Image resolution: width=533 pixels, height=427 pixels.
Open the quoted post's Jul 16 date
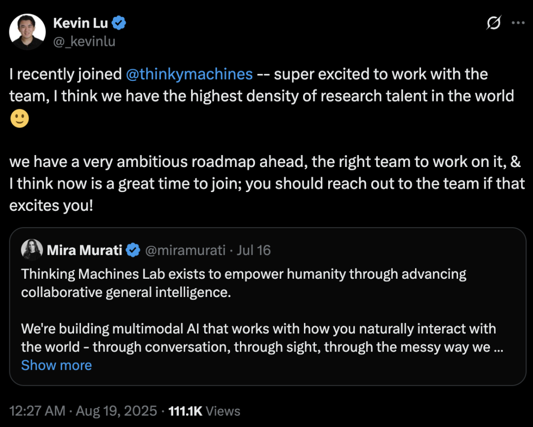tap(254, 250)
